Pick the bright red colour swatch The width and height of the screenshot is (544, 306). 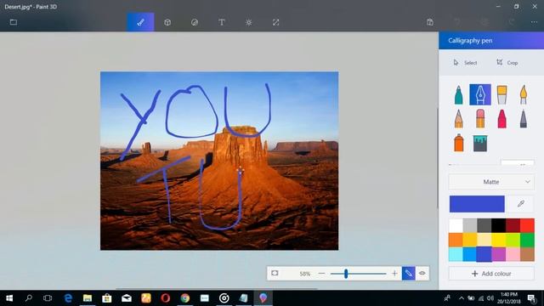pyautogui.click(x=527, y=225)
